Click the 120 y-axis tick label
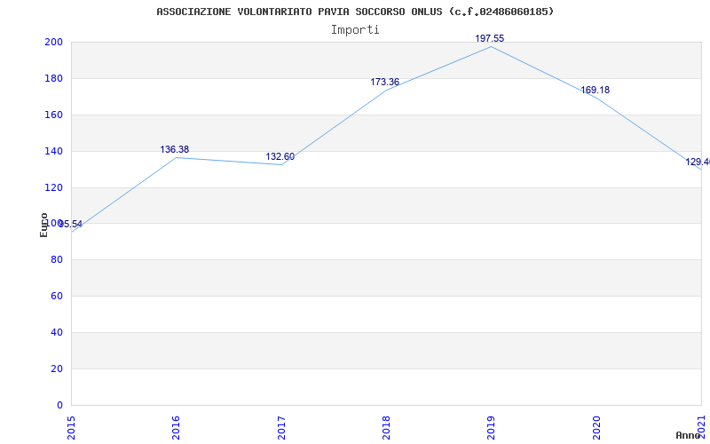Image resolution: width=710 pixels, height=444 pixels. (x=53, y=187)
